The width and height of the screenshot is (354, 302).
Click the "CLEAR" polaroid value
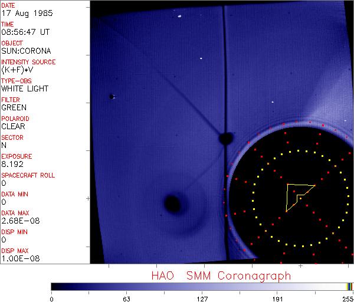click(13, 126)
